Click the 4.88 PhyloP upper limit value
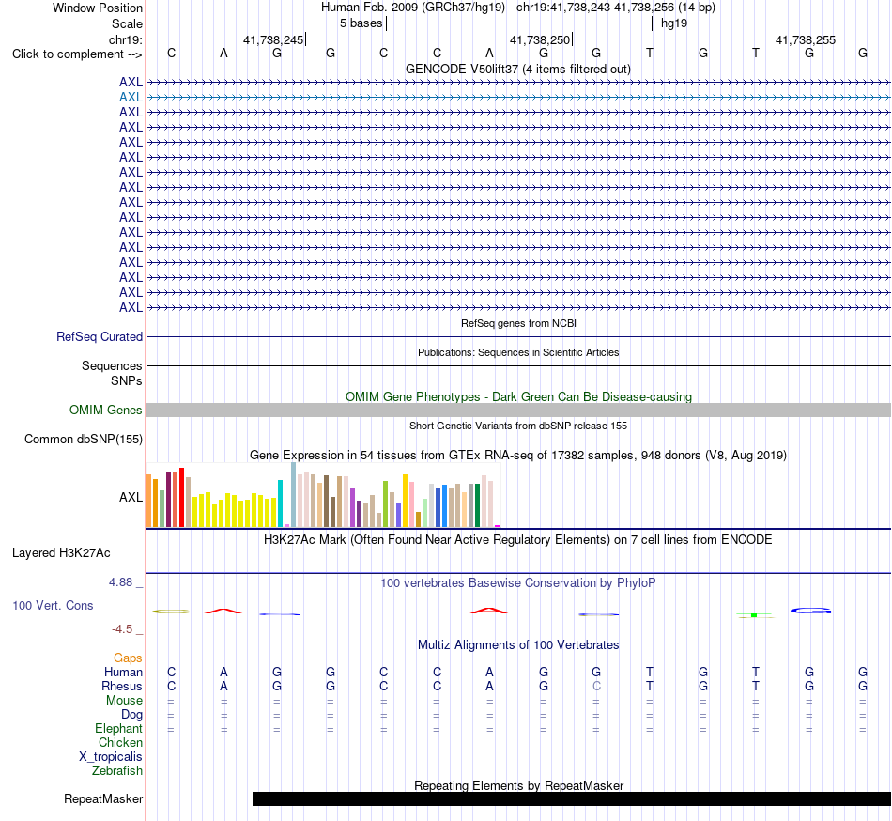The width and height of the screenshot is (892, 821). tap(120, 582)
